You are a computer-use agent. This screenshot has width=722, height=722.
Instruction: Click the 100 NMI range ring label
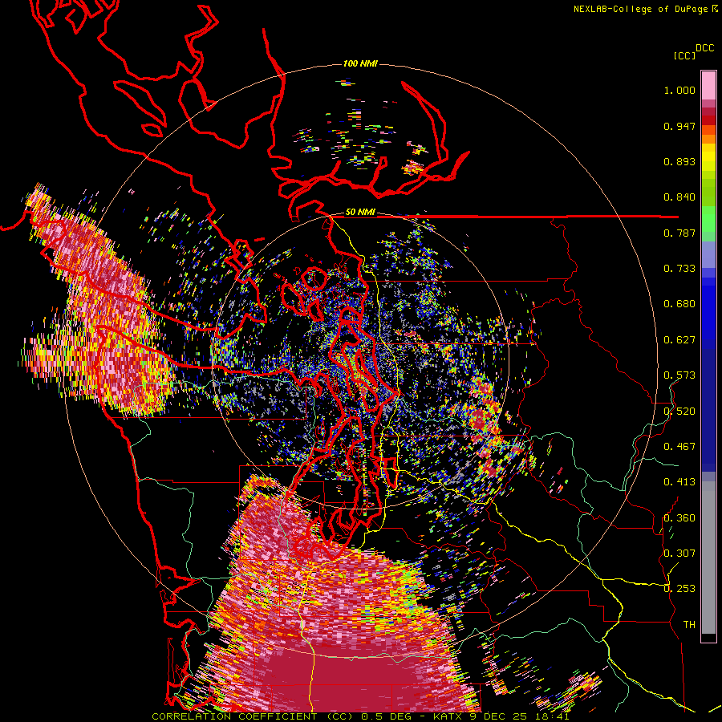[360, 63]
